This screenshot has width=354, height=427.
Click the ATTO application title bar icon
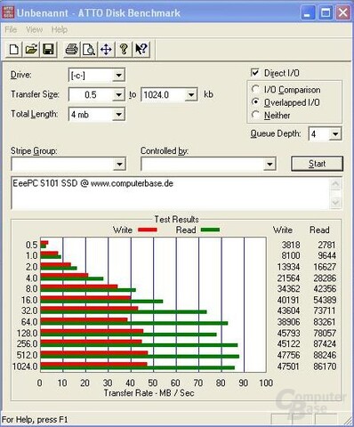tap(8, 12)
